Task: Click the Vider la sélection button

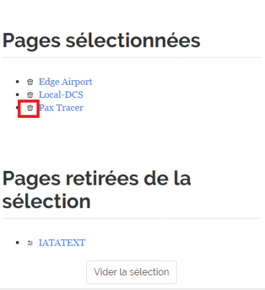Action: 132,272
